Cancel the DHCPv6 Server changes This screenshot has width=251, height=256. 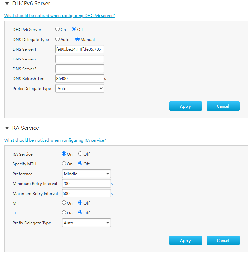[223, 106]
